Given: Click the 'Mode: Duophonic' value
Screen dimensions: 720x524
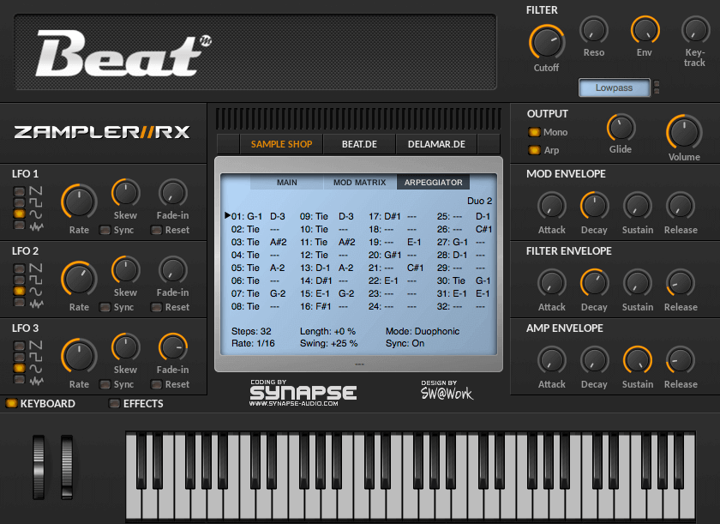Looking at the screenshot, I should (423, 331).
